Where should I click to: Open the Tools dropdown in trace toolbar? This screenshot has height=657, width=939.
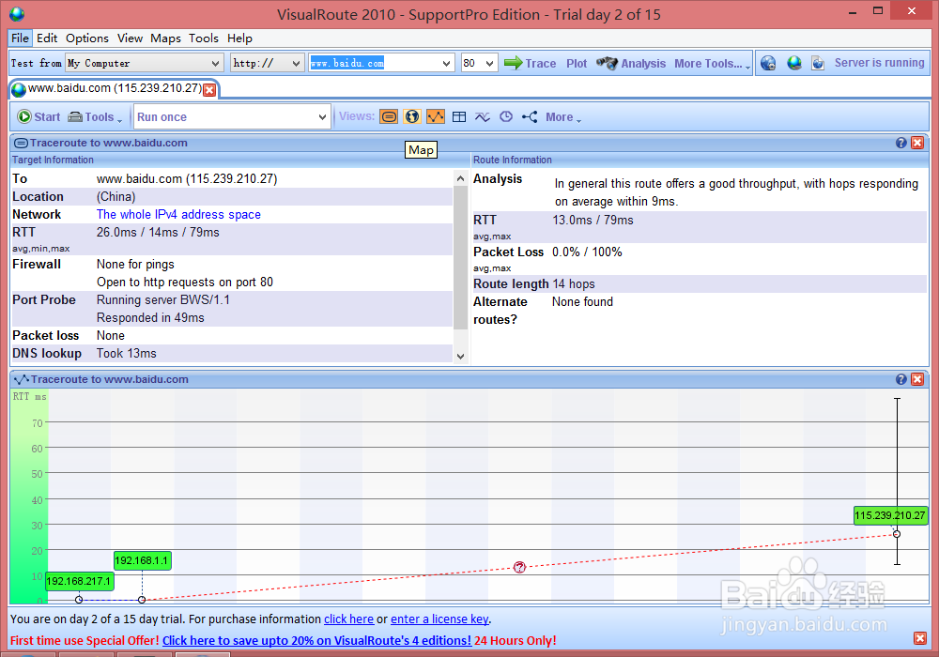(95, 116)
